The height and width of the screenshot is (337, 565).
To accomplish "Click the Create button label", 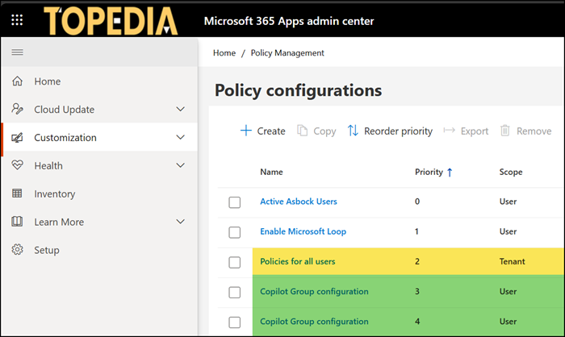I will pos(271,131).
